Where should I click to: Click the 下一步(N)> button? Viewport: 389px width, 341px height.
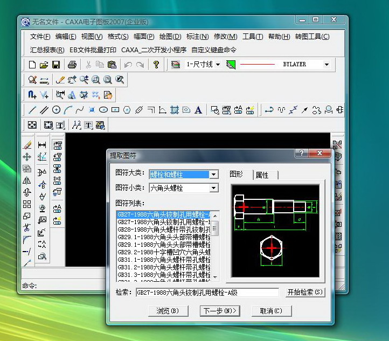click(x=220, y=311)
